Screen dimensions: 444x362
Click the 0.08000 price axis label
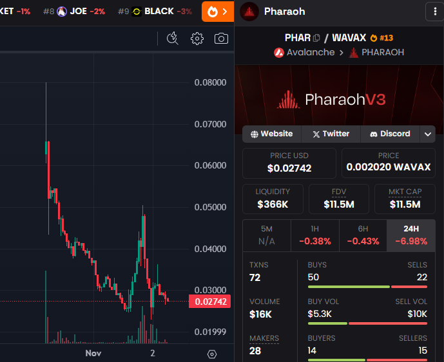pyautogui.click(x=210, y=82)
